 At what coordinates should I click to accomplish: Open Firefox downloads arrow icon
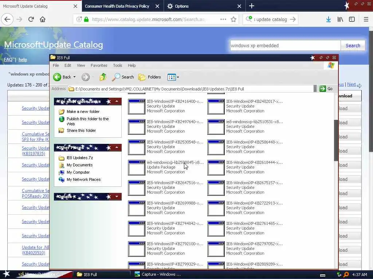point(328,19)
